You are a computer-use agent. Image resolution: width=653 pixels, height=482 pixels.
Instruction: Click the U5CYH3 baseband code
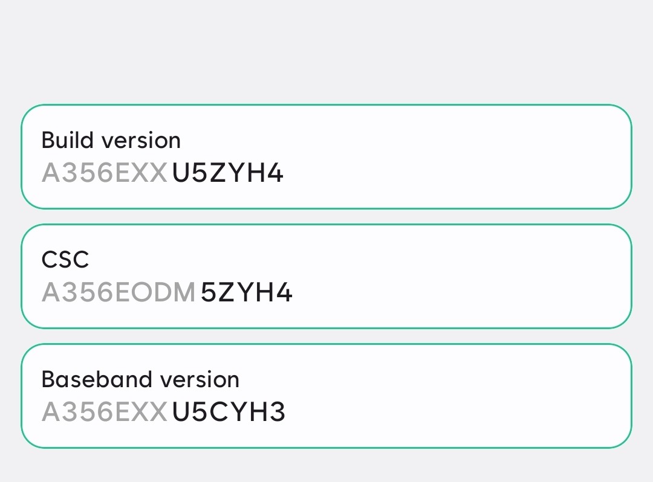click(229, 411)
